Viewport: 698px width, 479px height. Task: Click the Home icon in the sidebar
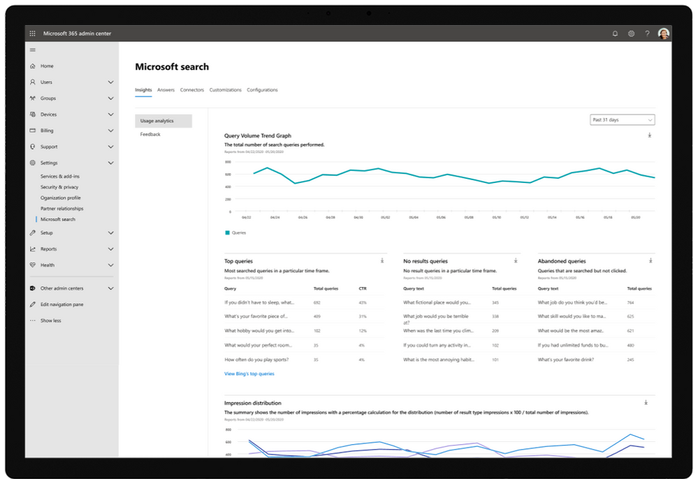pyautogui.click(x=33, y=66)
